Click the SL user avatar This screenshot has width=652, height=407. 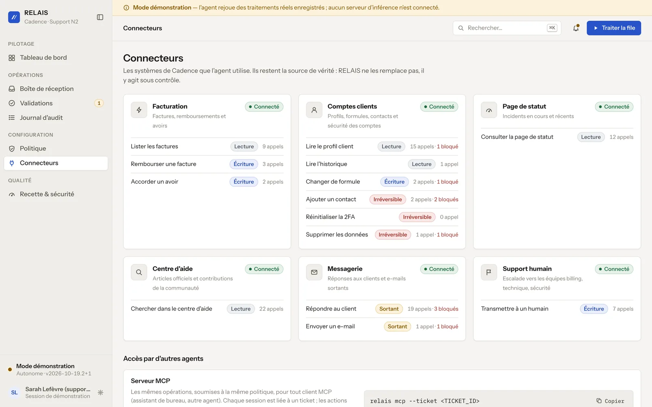pyautogui.click(x=14, y=393)
